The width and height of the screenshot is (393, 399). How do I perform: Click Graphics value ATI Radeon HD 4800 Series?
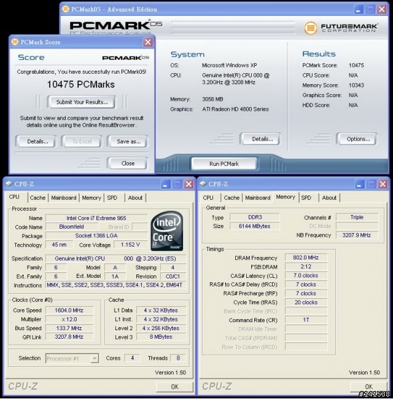pyautogui.click(x=235, y=109)
